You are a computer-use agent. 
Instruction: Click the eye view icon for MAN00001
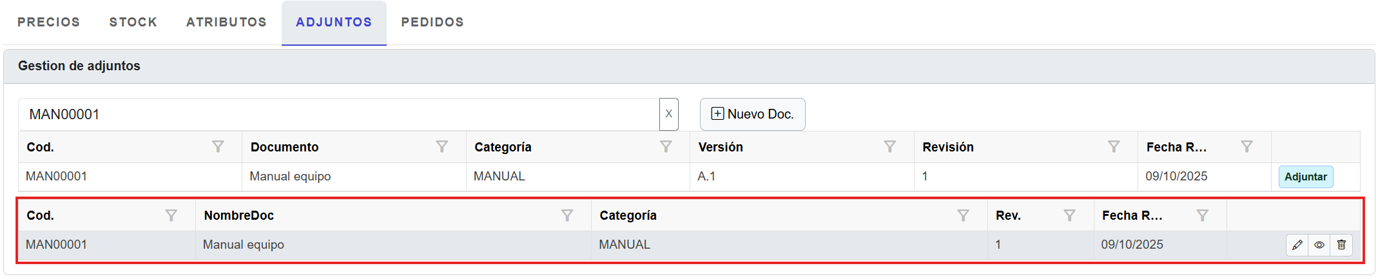[x=1319, y=245]
